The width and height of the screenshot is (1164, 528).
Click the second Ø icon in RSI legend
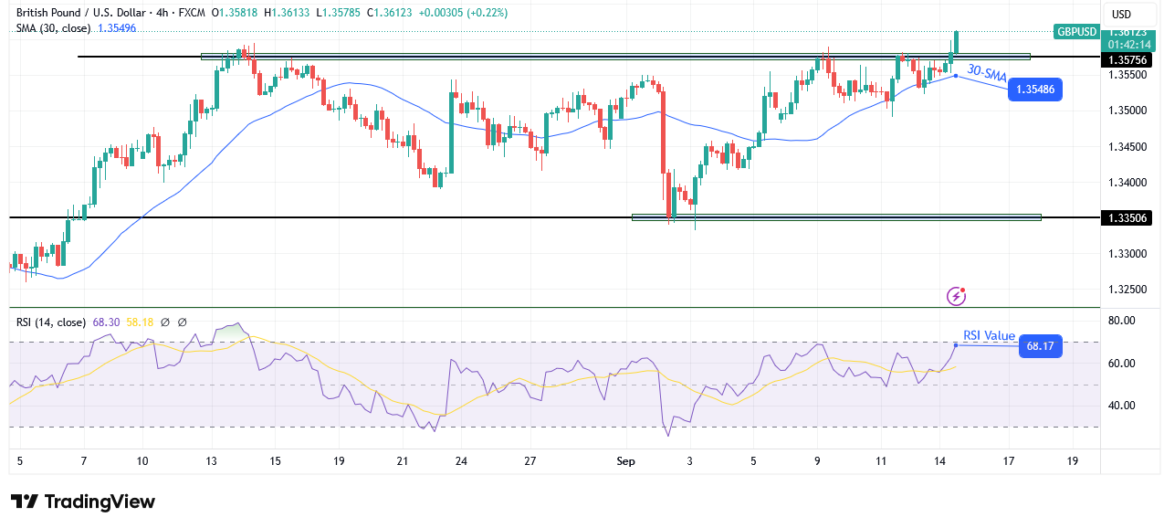(181, 322)
